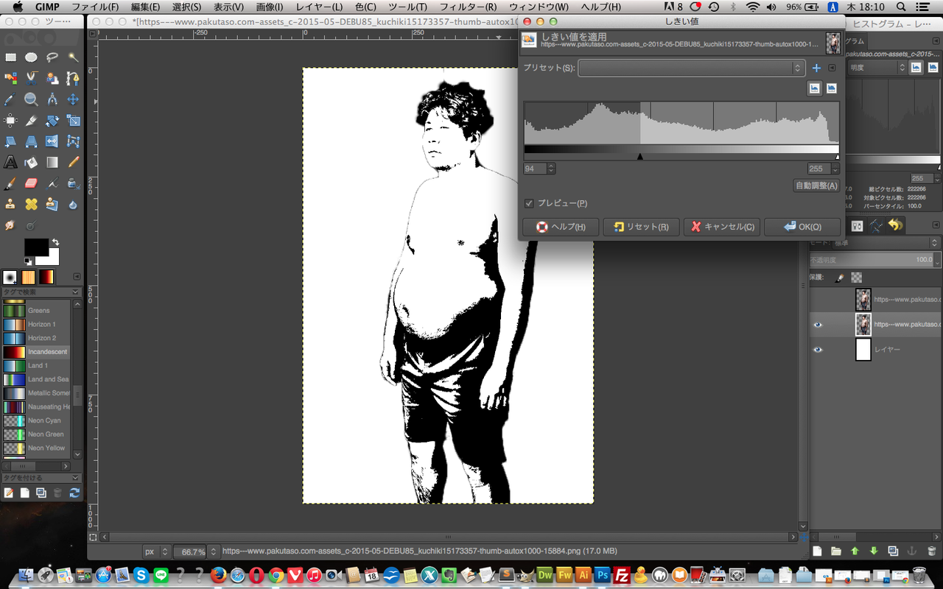Select the Zoom magnifier tool

click(31, 99)
